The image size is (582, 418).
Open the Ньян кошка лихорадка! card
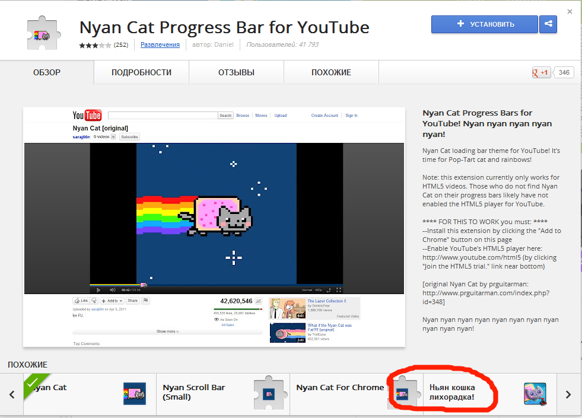tap(490, 394)
